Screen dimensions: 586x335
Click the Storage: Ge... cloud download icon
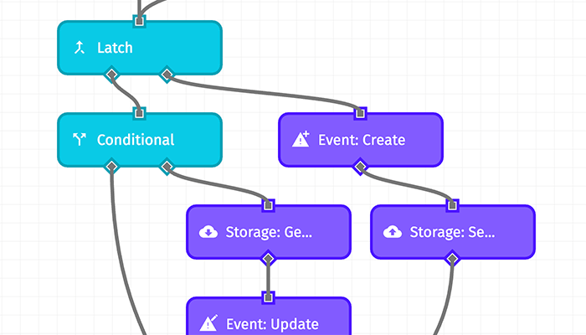coord(208,232)
